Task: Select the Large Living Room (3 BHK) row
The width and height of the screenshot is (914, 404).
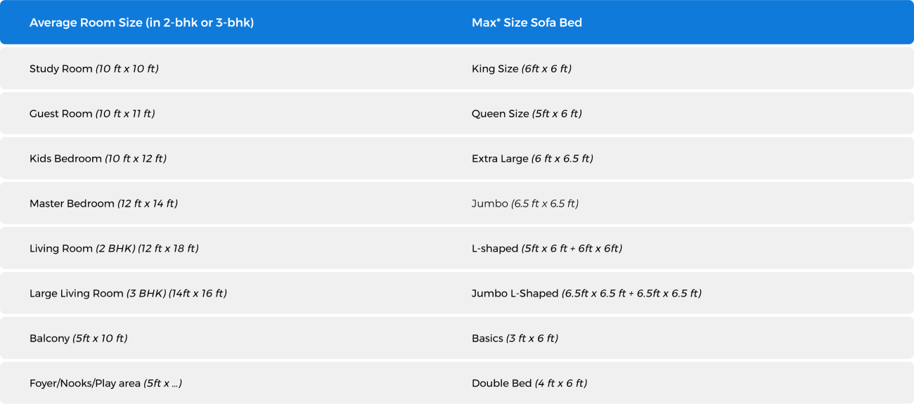Action: point(128,294)
